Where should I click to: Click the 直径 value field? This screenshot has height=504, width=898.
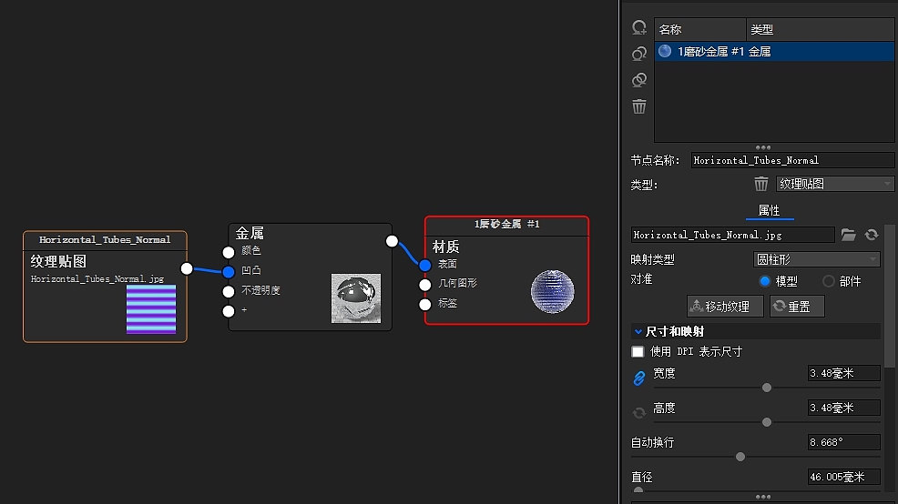tap(843, 477)
